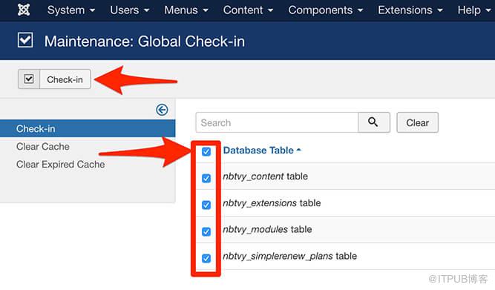Screen dimensions: 495x290
Task: Open the System menu
Action: [71, 10]
